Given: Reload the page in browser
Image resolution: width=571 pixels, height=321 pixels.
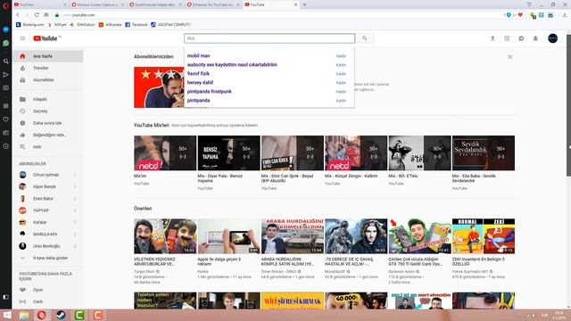Looking at the screenshot, I should click(x=37, y=15).
